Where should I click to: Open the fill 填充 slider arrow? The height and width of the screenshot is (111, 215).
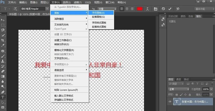pyautogui.click(x=212, y=94)
